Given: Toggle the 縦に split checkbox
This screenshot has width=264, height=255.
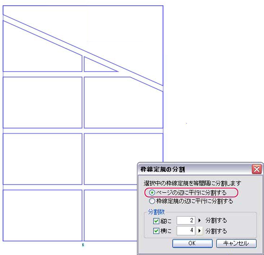Looking at the screenshot, I should pos(156,221).
